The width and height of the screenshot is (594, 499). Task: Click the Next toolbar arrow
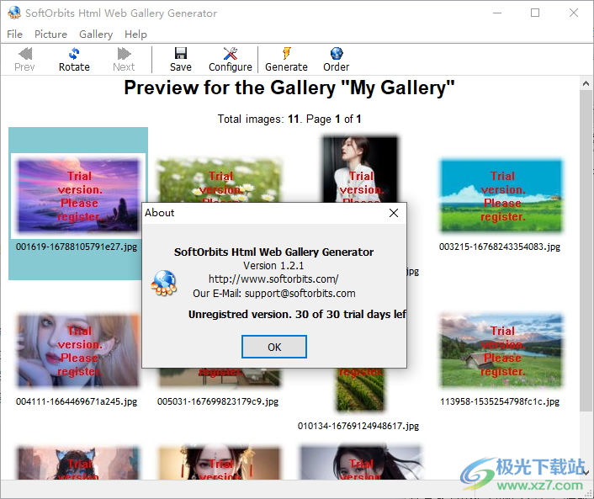pyautogui.click(x=124, y=60)
